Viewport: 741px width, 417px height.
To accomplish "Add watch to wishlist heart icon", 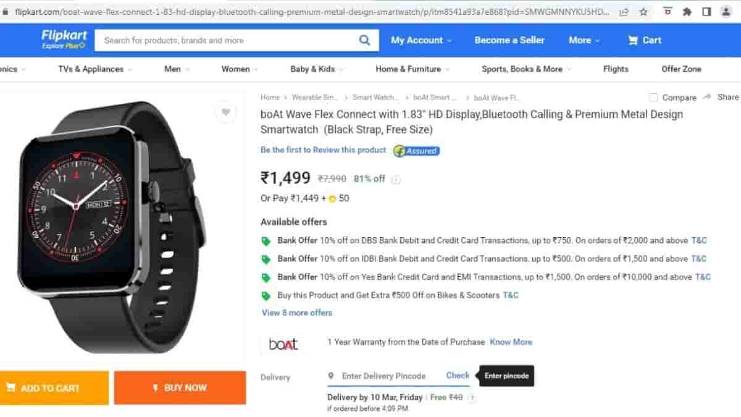I will (225, 112).
